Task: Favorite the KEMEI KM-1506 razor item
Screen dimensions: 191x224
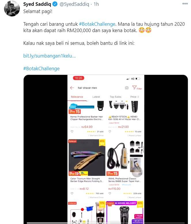Action: (110, 132)
